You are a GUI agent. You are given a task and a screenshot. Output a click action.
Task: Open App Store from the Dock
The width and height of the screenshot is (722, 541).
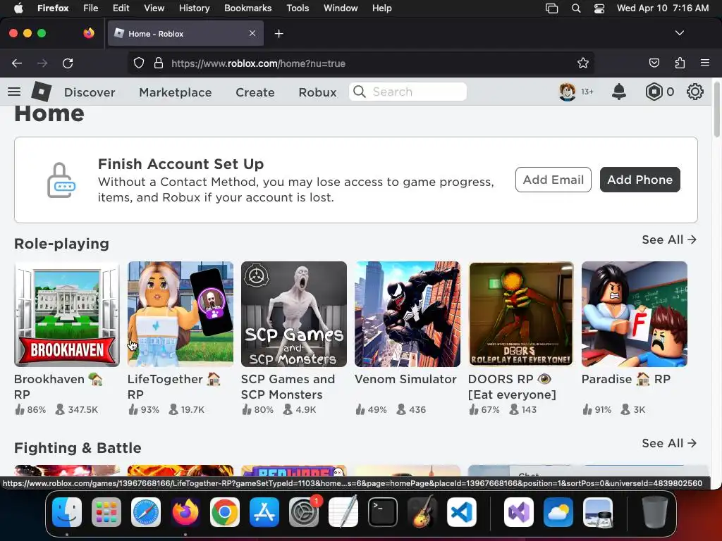click(264, 512)
